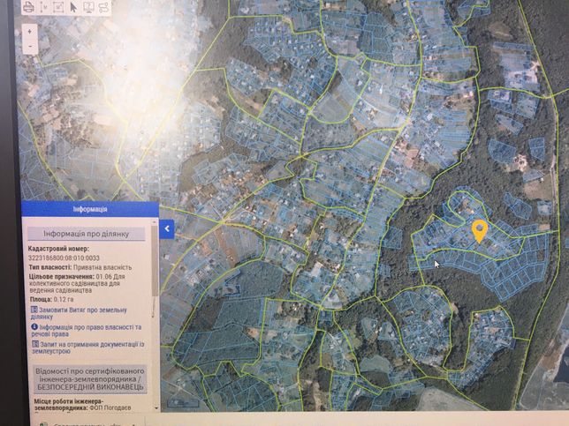
Task: Activate the arrow pointer selection tool
Action: click(73, 7)
